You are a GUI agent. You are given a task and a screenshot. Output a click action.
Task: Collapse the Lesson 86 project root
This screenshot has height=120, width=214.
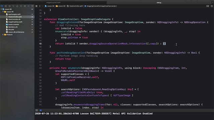point(1,9)
